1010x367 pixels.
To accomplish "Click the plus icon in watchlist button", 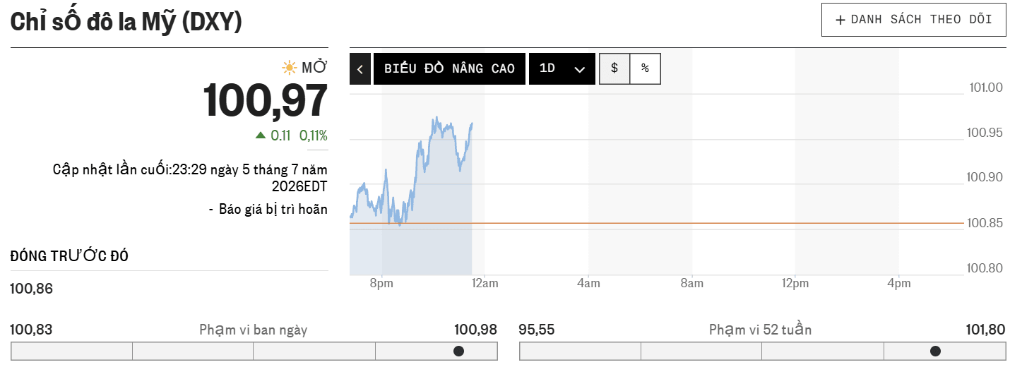I will point(840,20).
